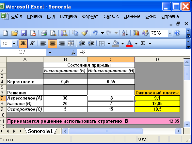Image resolution: width=192 pixels, height=144 pixels.
Task: Launch the Chart Wizard icon
Action: coord(136,33)
